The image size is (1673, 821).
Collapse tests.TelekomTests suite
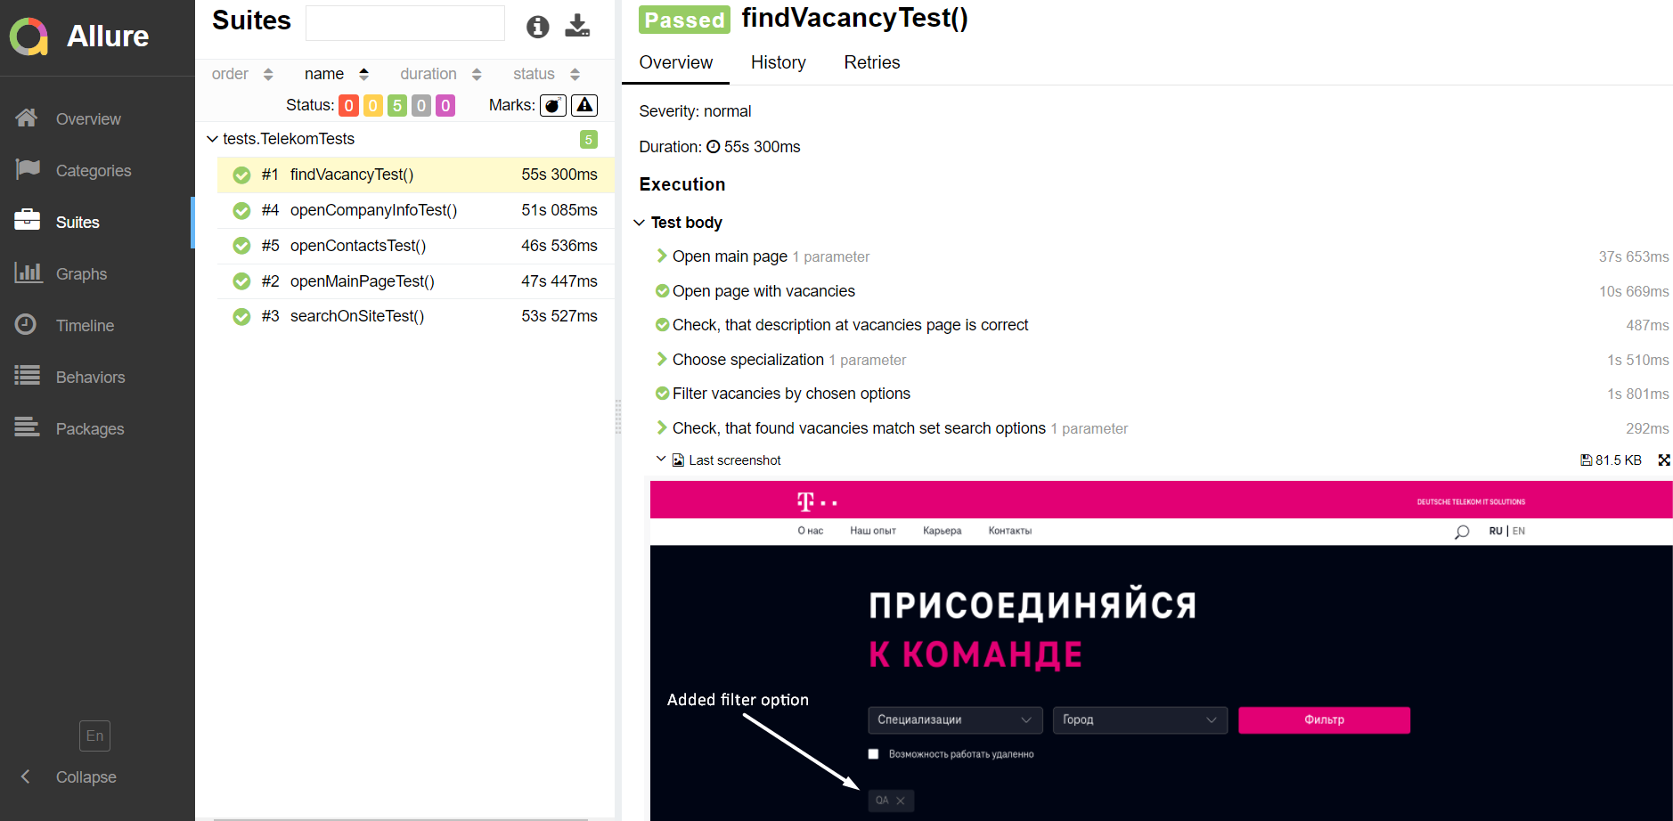(212, 139)
